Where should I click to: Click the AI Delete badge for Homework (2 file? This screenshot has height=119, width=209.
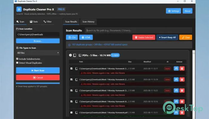pos(167,79)
